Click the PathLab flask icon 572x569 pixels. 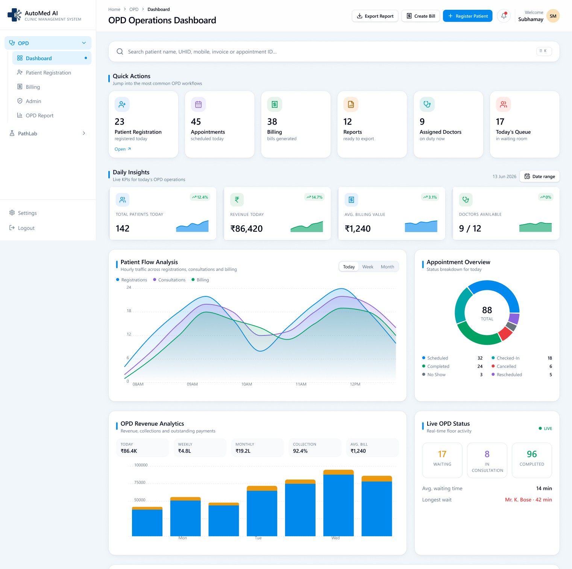coord(12,133)
